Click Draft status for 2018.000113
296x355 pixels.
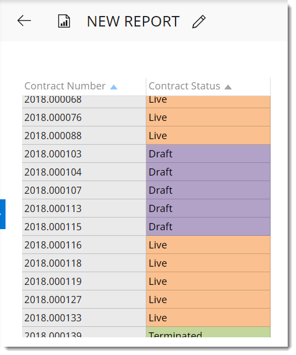[x=208, y=208]
